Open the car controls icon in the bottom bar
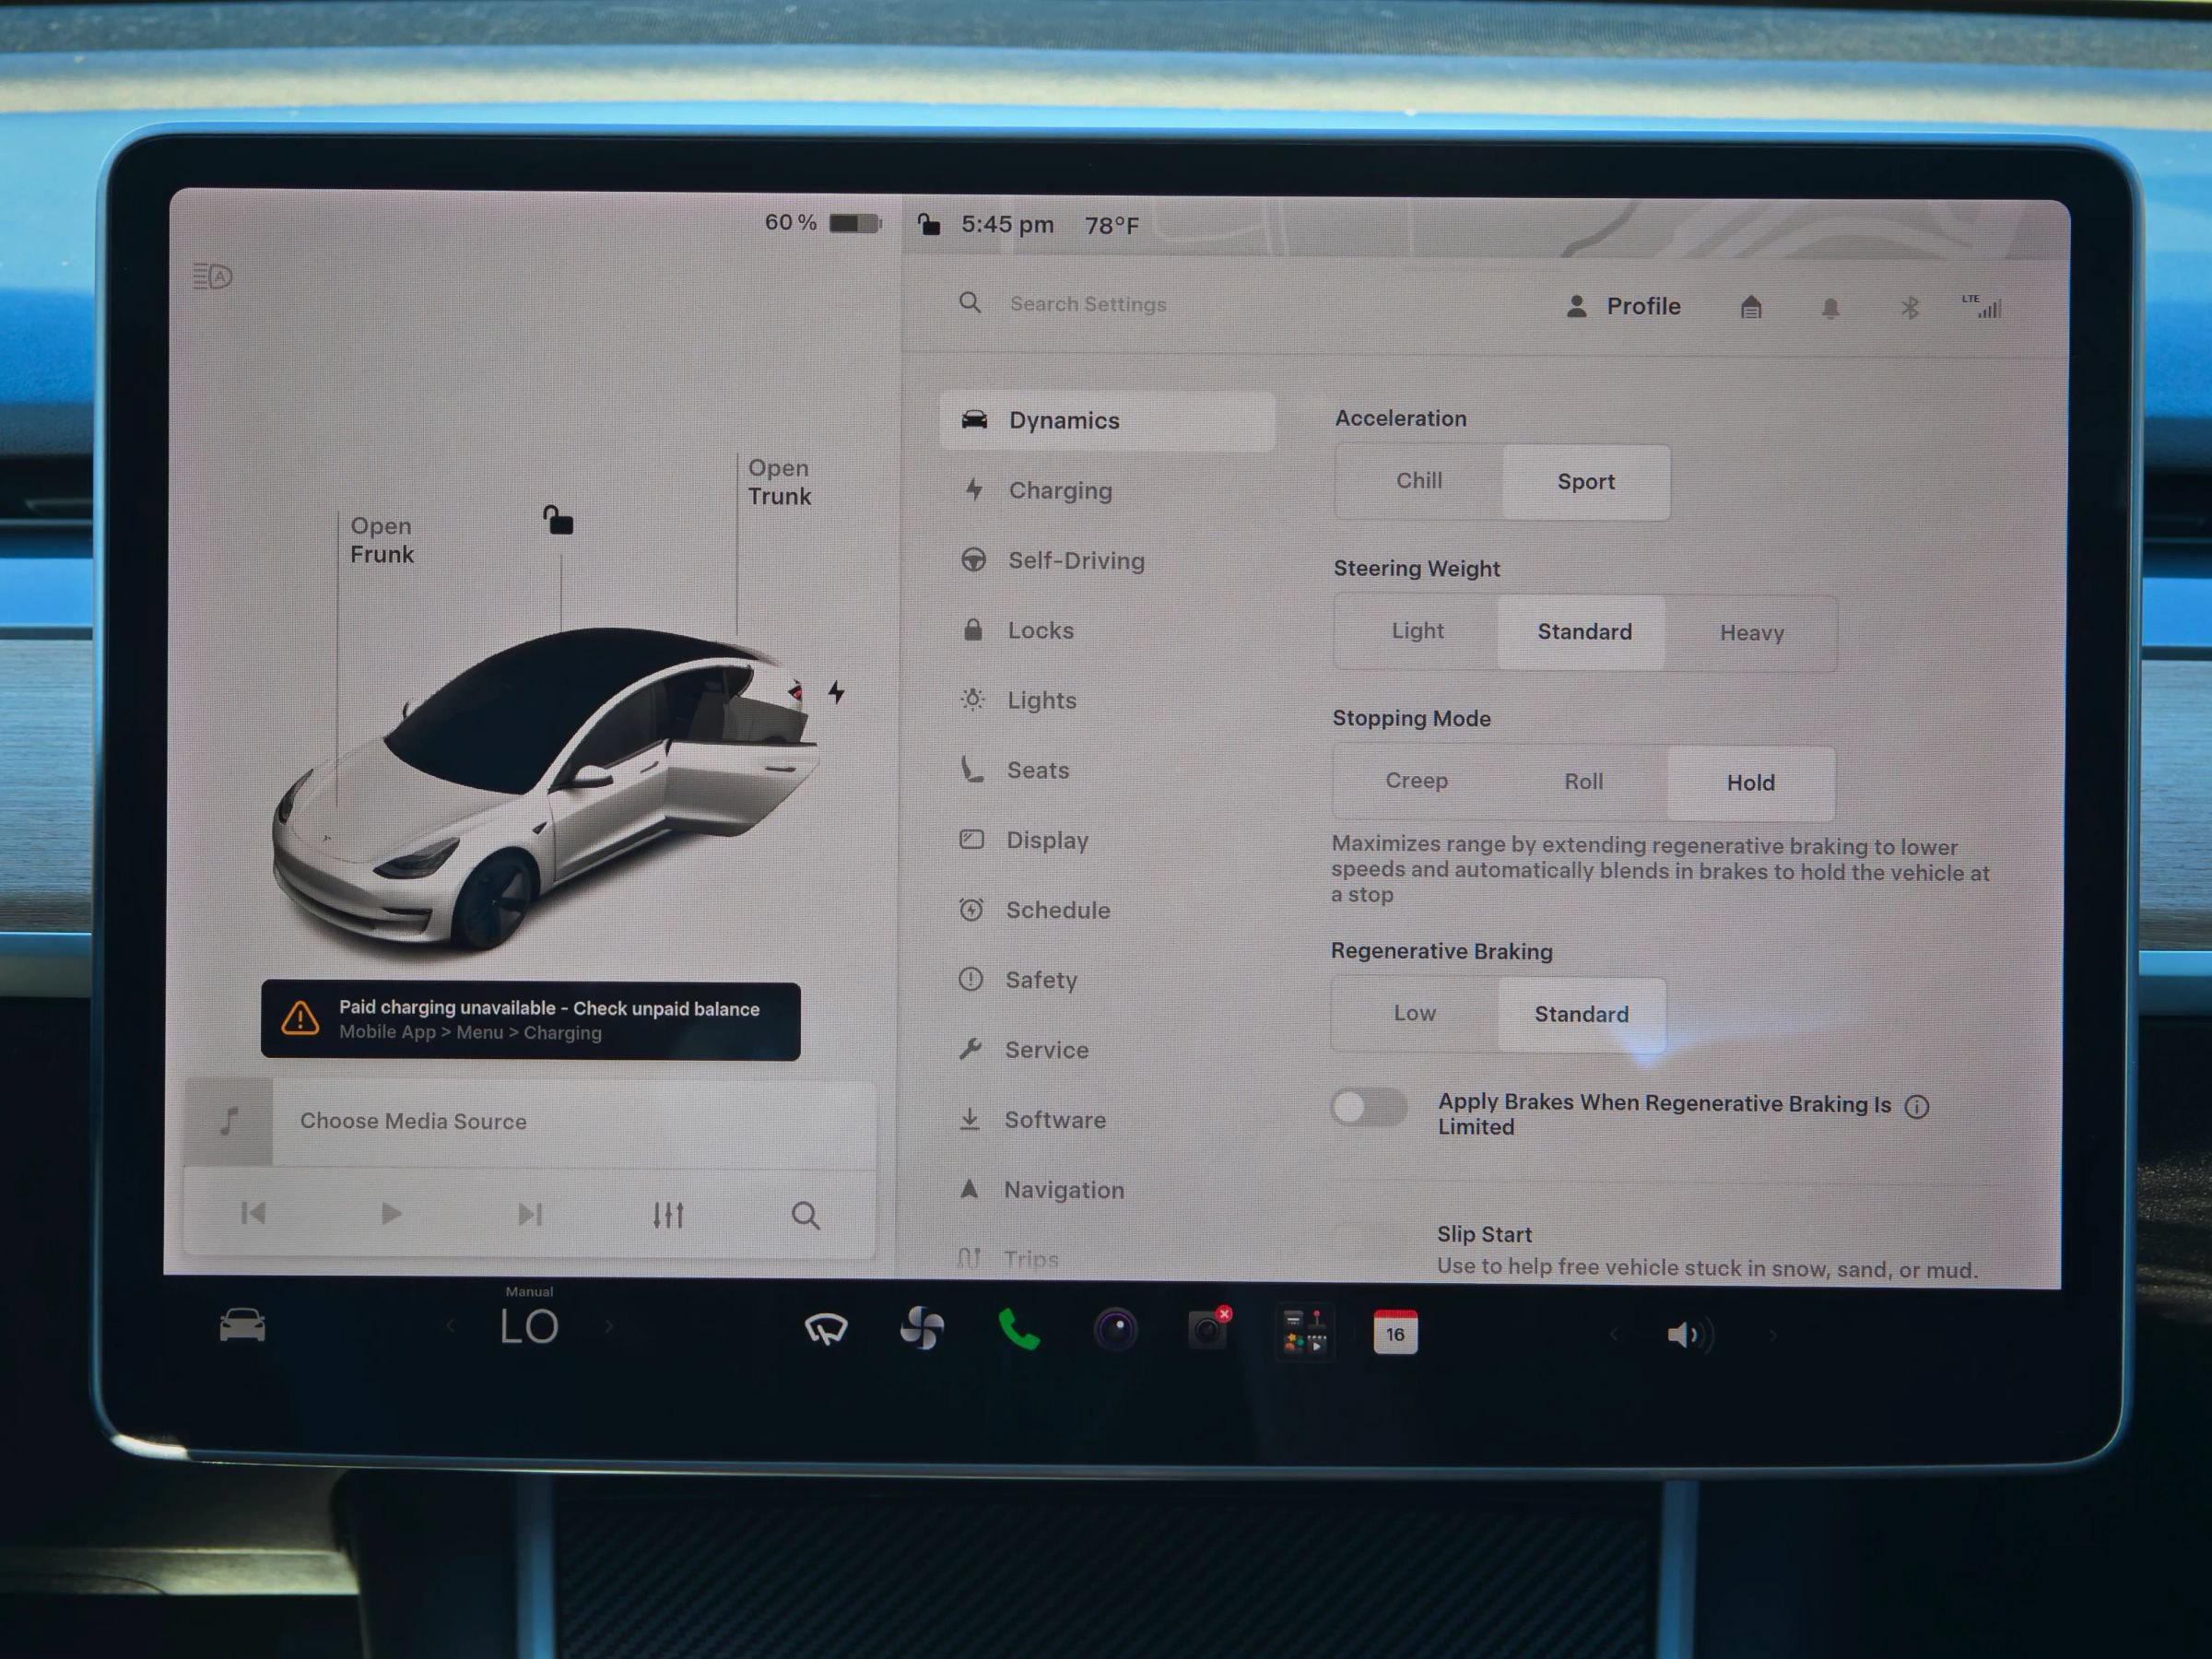This screenshot has height=1659, width=2212. point(242,1326)
